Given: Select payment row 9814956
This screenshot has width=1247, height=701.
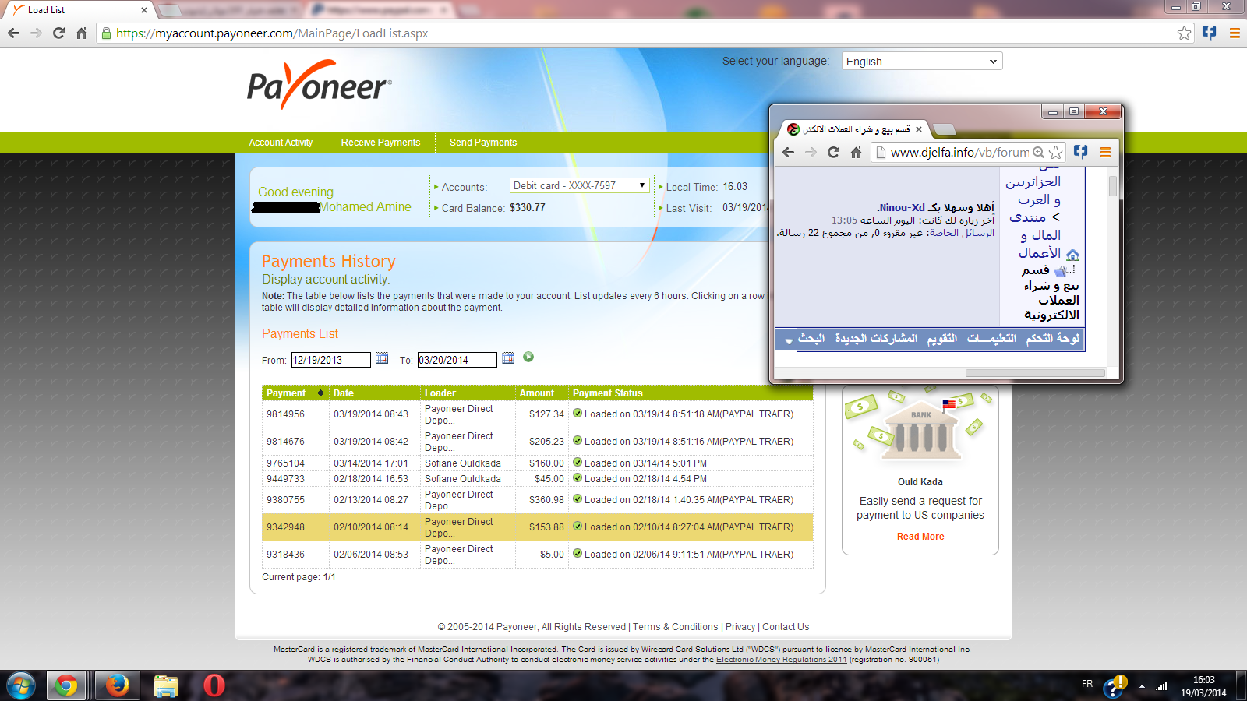Looking at the screenshot, I should (x=538, y=414).
